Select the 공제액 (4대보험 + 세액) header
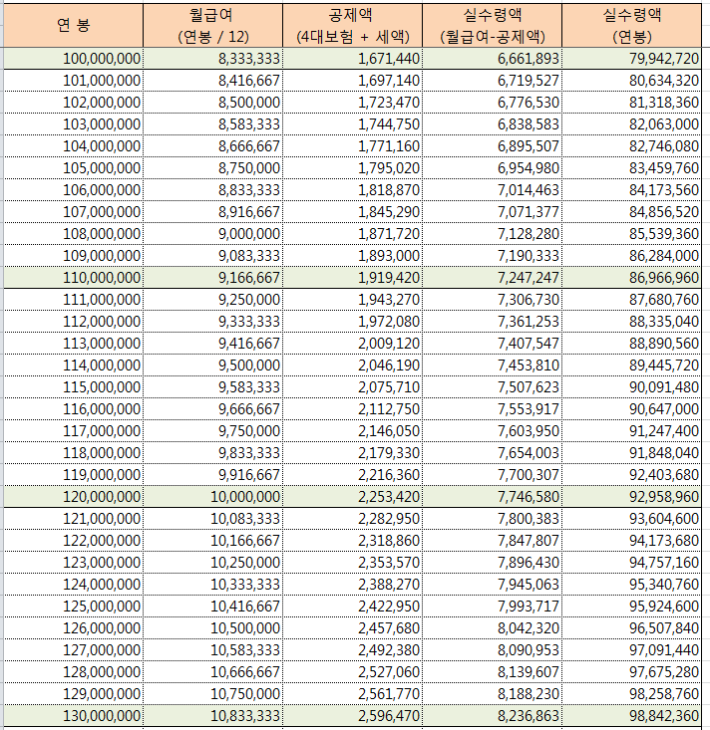The height and width of the screenshot is (730, 710). 352,25
